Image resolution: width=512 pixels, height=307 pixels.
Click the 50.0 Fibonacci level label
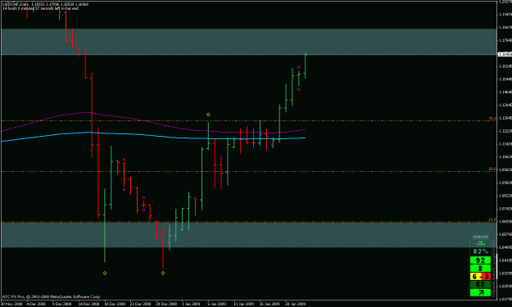492,169
